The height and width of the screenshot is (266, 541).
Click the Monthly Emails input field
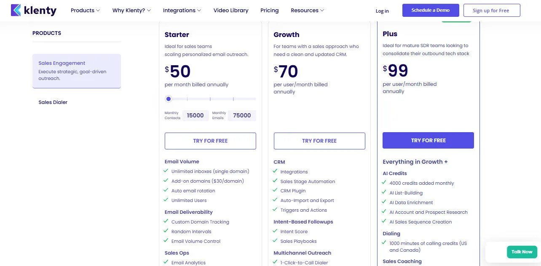pos(241,115)
